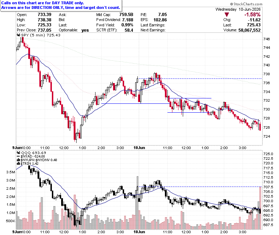Click the tall pink closing volume bar
This screenshot has width=279, height=235.
tap(260, 208)
